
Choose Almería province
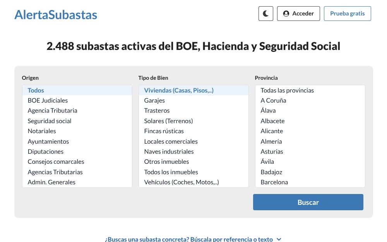point(310,141)
